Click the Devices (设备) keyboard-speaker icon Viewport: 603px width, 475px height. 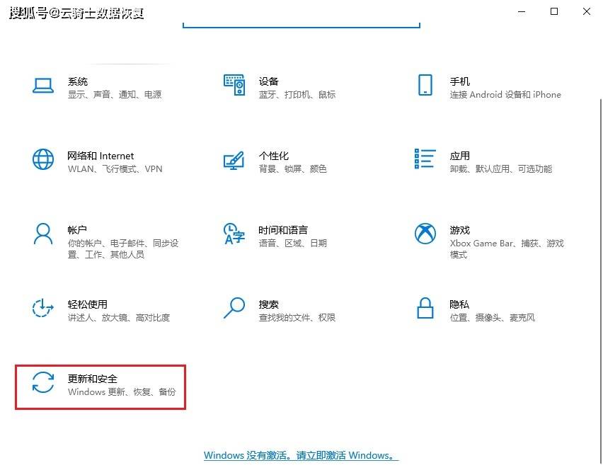point(234,85)
